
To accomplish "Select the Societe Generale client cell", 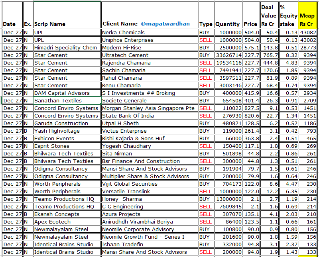I will 150,101.
